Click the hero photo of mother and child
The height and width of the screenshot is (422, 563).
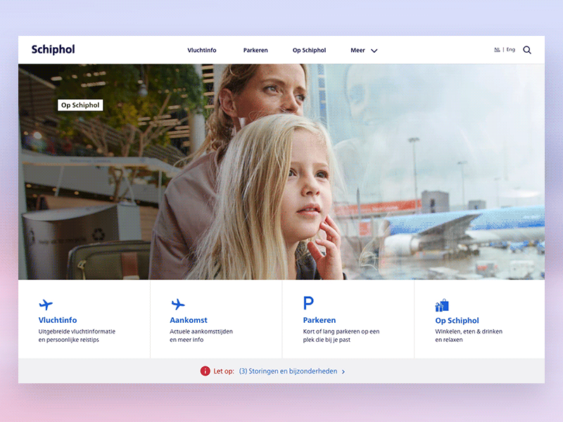[281, 172]
